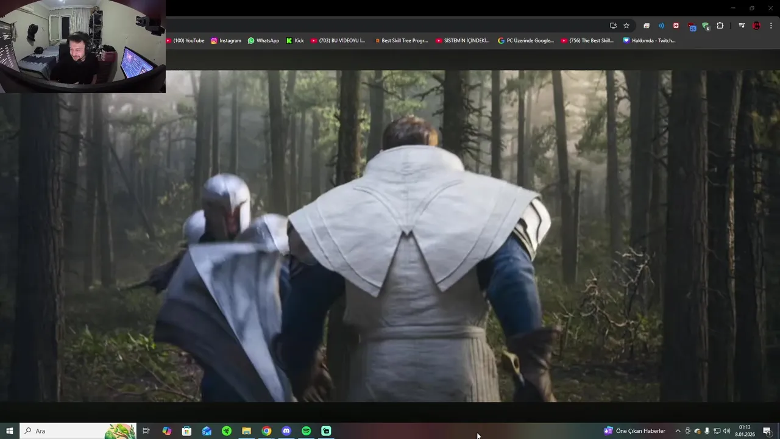
Task: Switch to Google Chrome in the taskbar
Action: click(x=266, y=431)
